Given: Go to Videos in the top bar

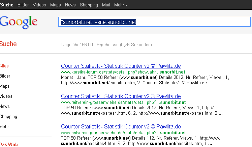Looking at the screenshot, I should (x=39, y=5).
